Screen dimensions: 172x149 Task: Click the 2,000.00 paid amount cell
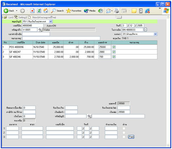(x=71, y=57)
